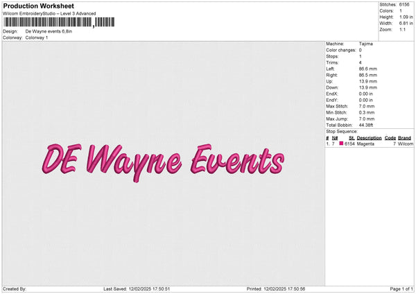
Task: Click the N# column header
Action: tap(335, 138)
